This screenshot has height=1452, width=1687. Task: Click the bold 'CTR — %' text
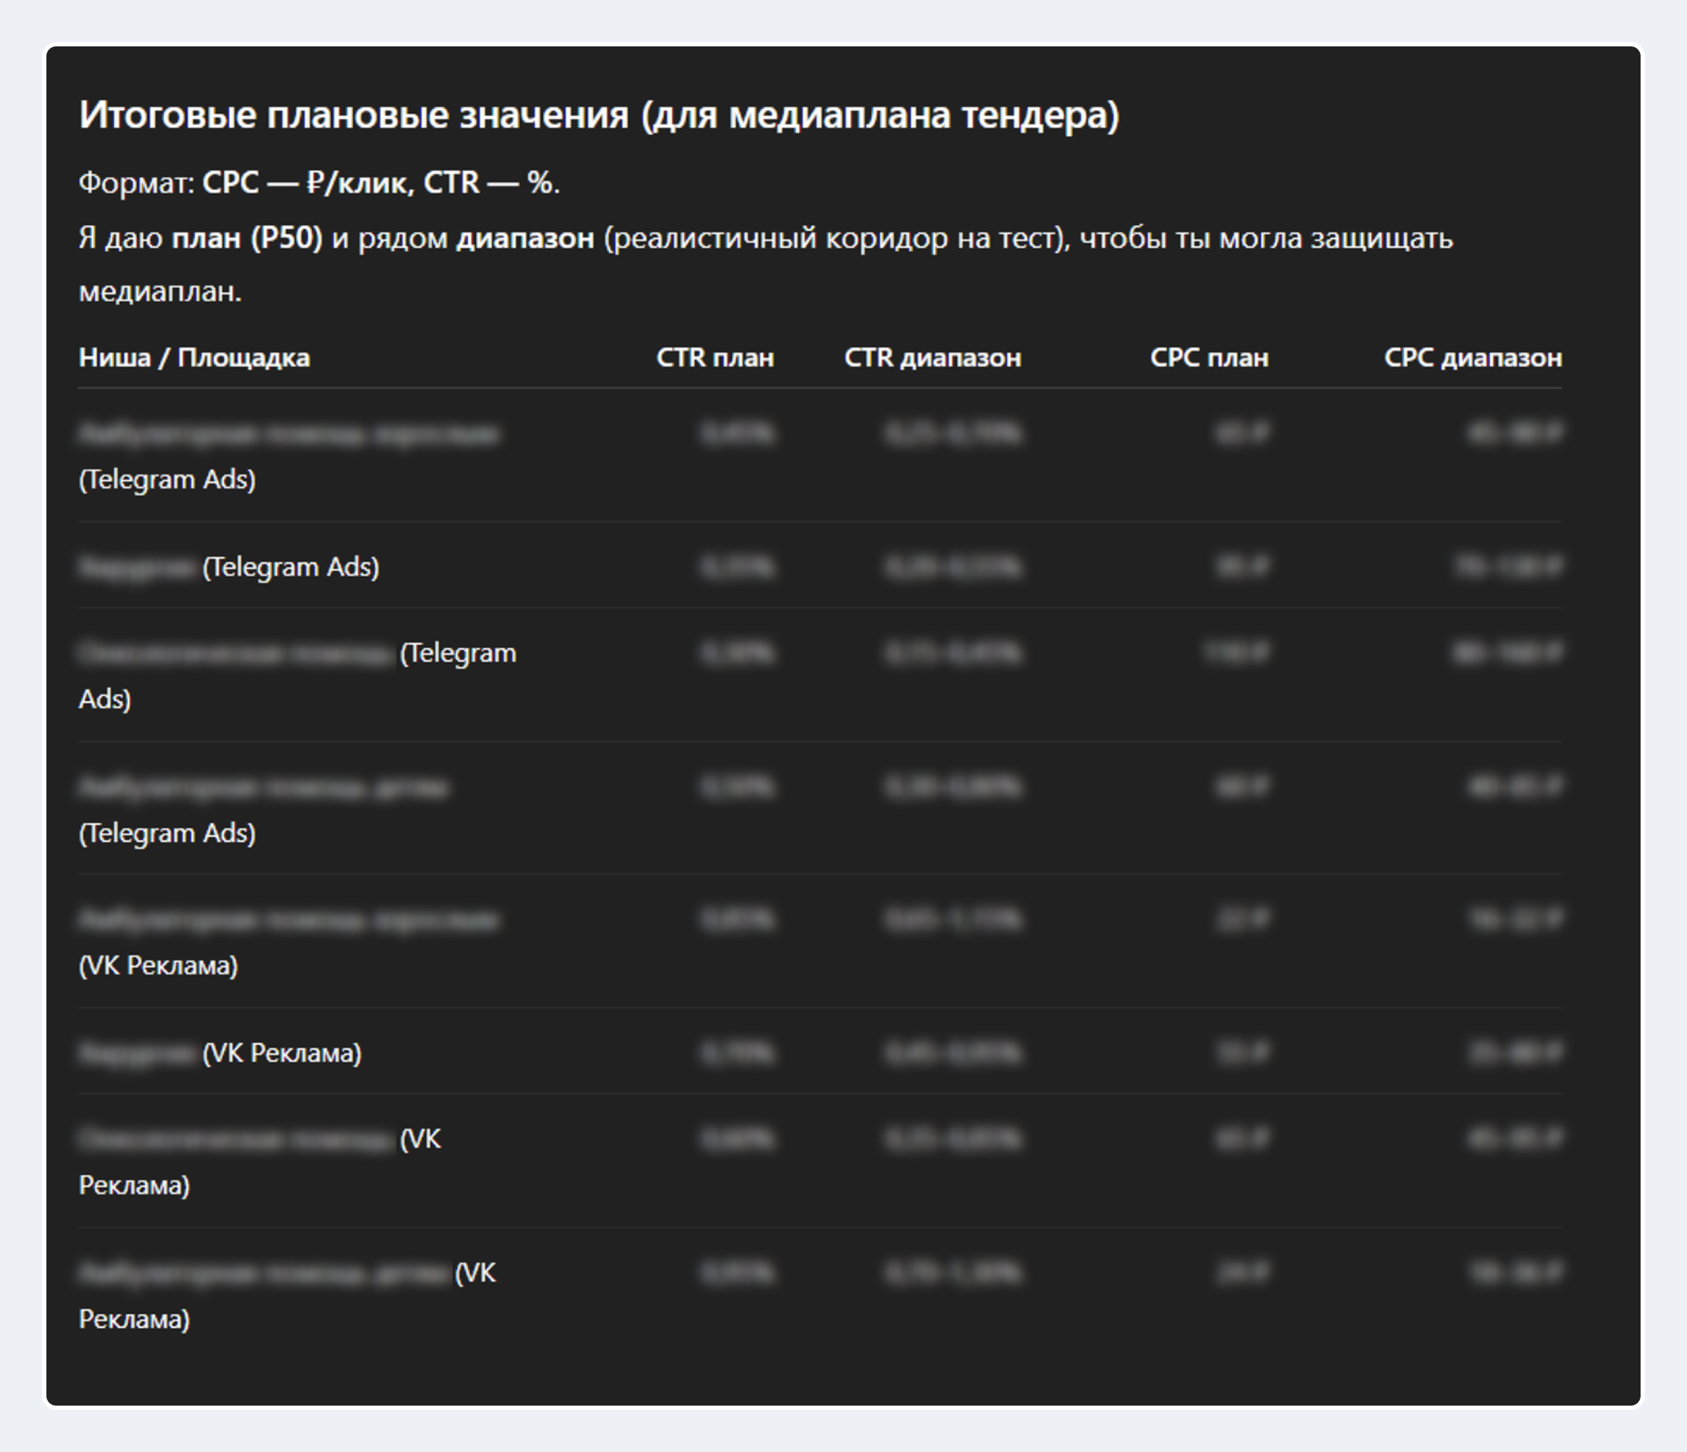(489, 183)
